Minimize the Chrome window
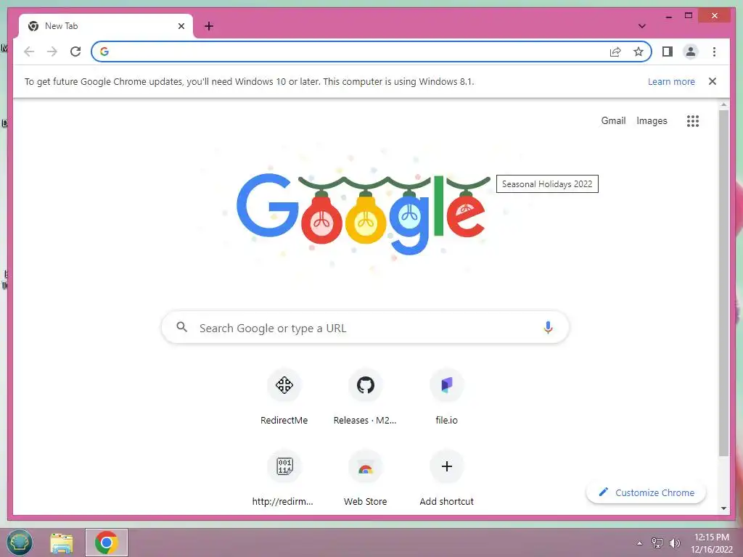The height and width of the screenshot is (557, 743). (x=668, y=16)
